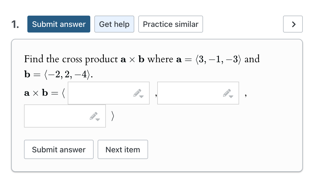Go to next question using chevron arrow
This screenshot has width=314, height=191.
[x=293, y=24]
